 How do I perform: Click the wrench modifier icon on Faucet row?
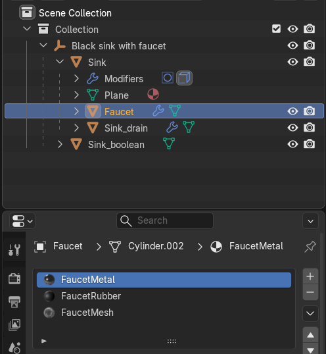(158, 111)
